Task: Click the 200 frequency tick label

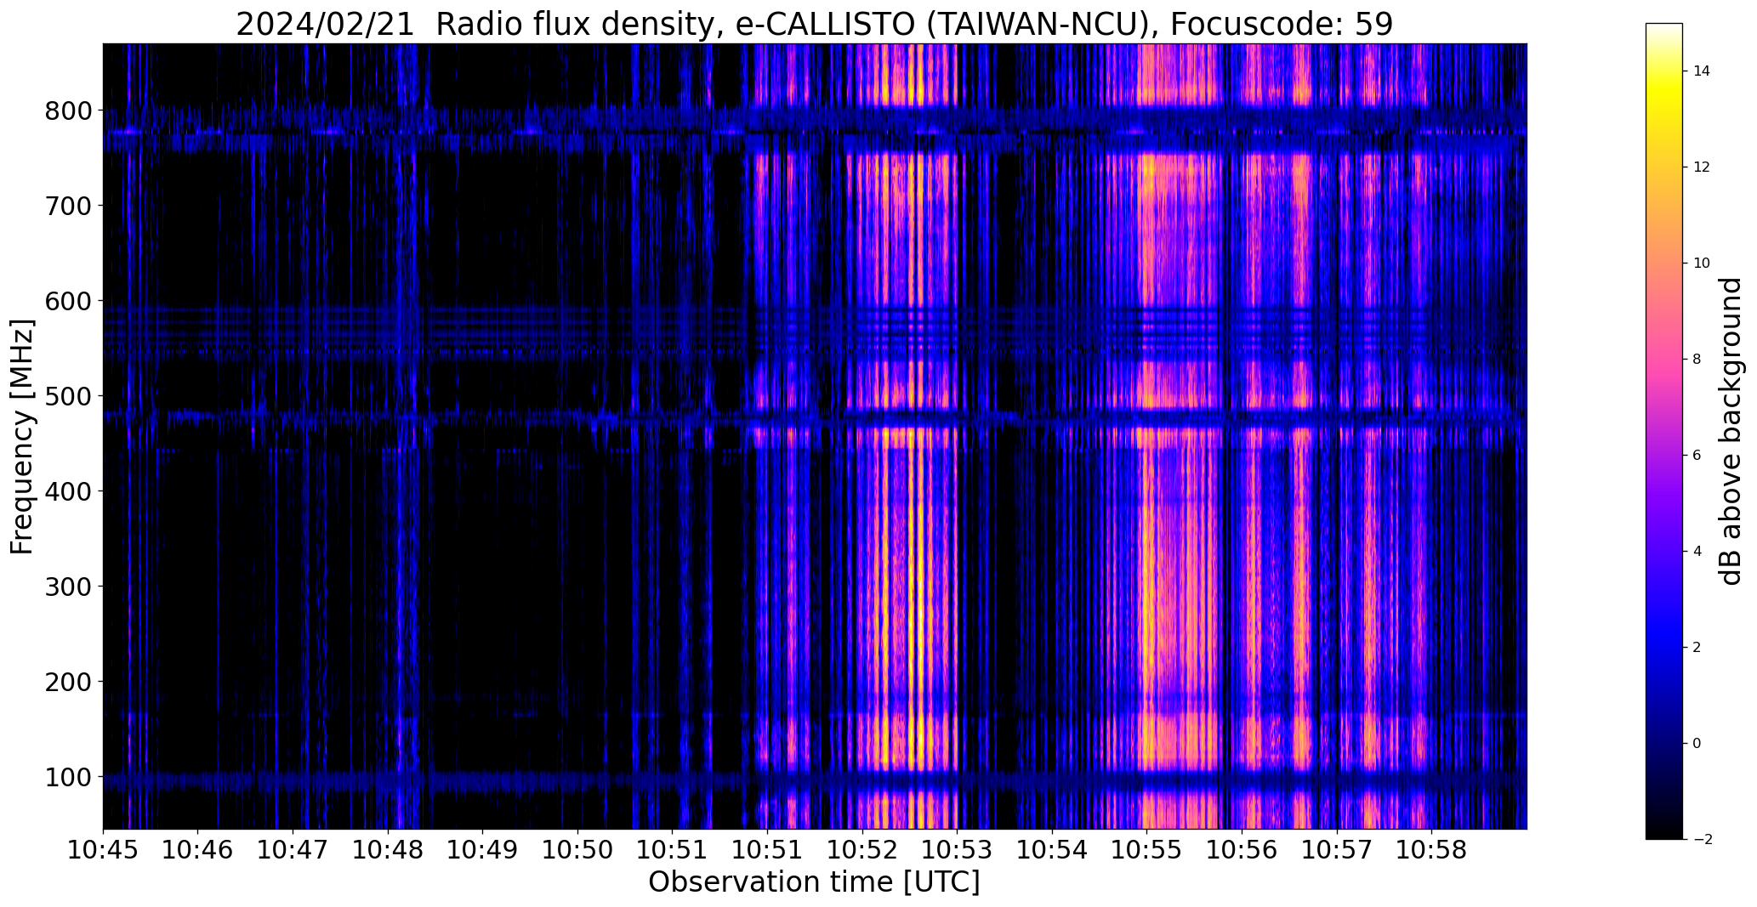Action: click(67, 682)
